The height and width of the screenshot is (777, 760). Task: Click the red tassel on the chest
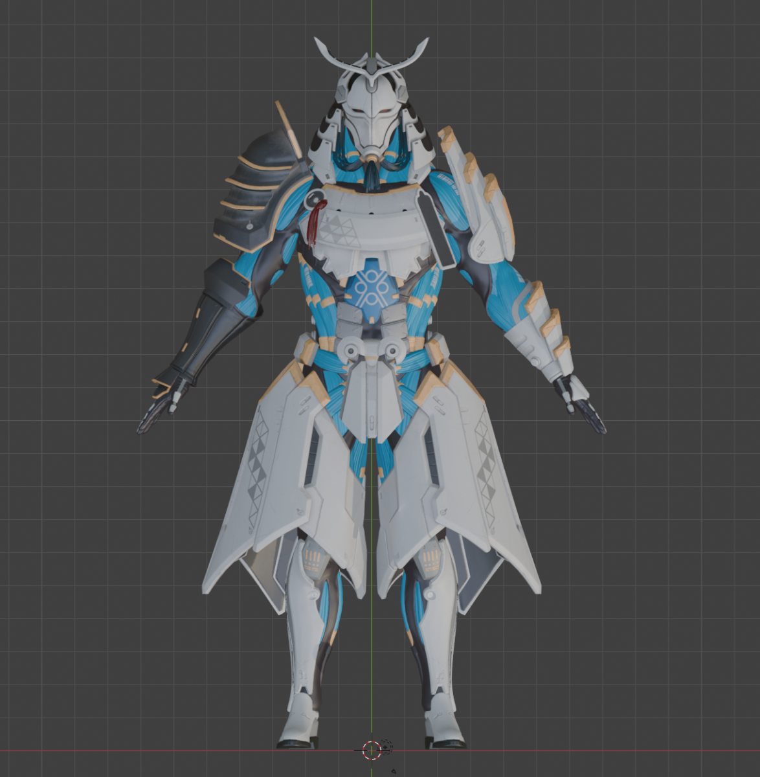coord(314,224)
